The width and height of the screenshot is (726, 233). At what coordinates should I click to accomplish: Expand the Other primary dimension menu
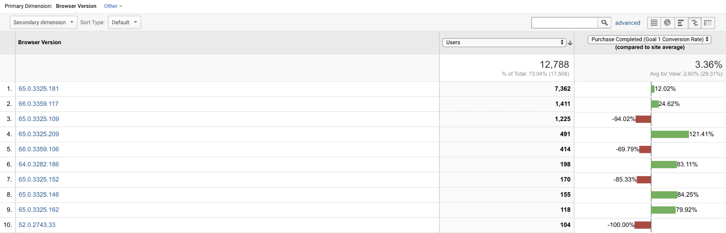point(113,6)
